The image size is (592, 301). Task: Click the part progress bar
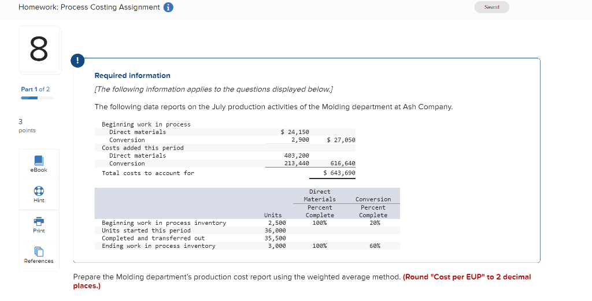coord(37,98)
